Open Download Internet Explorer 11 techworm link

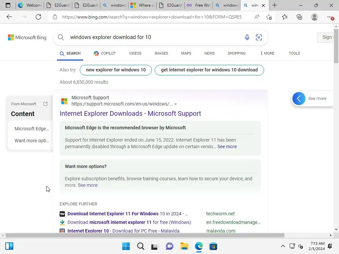tap(127, 214)
